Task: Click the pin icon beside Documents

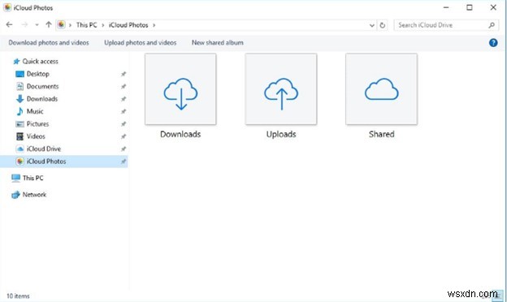Action: (123, 86)
